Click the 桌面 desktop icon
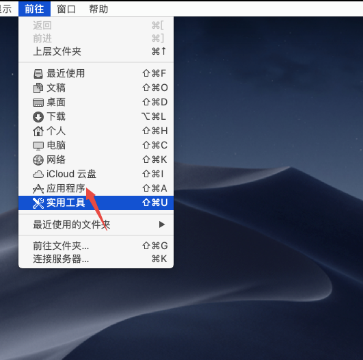Viewport: 363px width, 360px height. point(38,103)
